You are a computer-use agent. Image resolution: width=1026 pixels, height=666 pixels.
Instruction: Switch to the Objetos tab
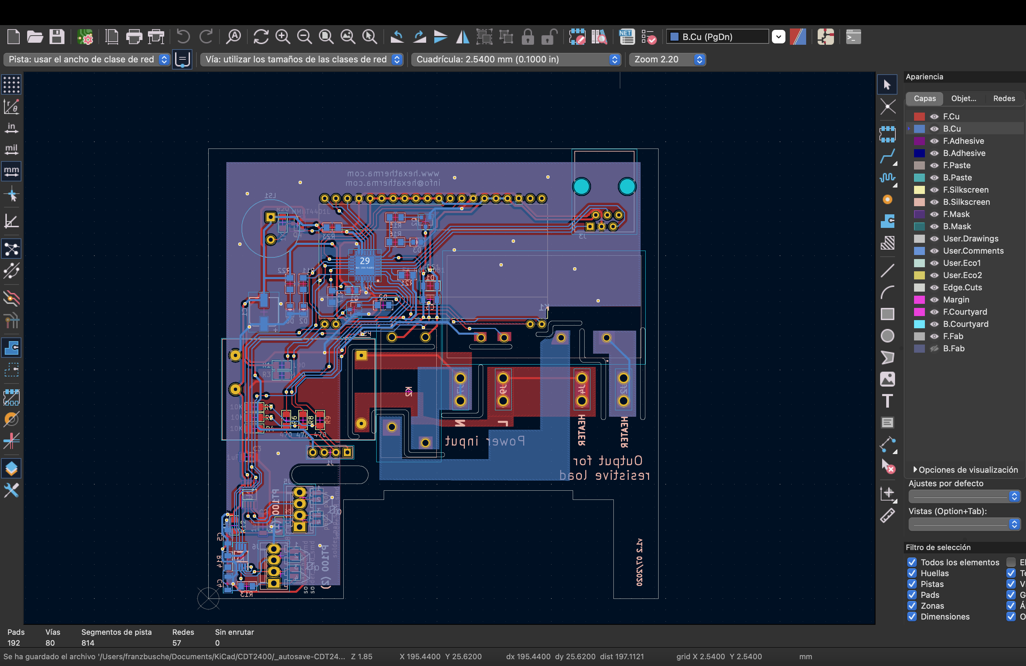coord(964,99)
